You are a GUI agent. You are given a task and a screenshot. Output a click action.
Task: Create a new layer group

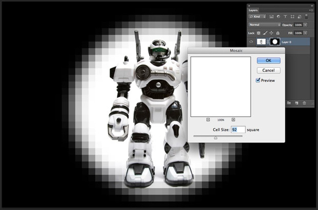click(x=289, y=103)
